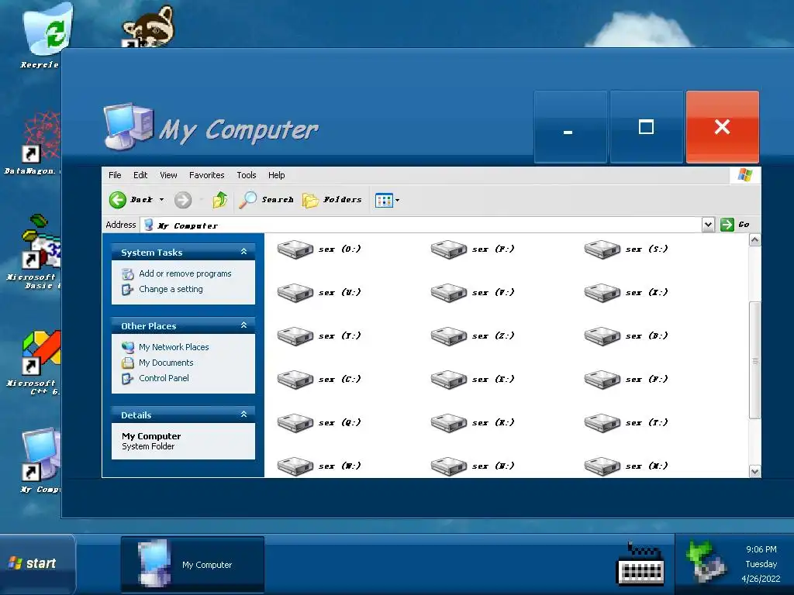Toggle the Folders pane
The width and height of the screenshot is (794, 595).
pyautogui.click(x=332, y=200)
